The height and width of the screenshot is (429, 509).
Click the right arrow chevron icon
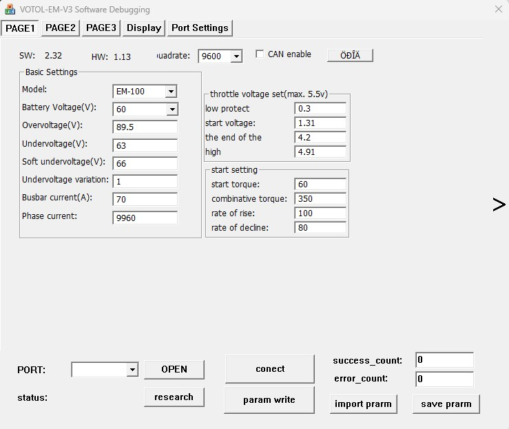pyautogui.click(x=499, y=205)
